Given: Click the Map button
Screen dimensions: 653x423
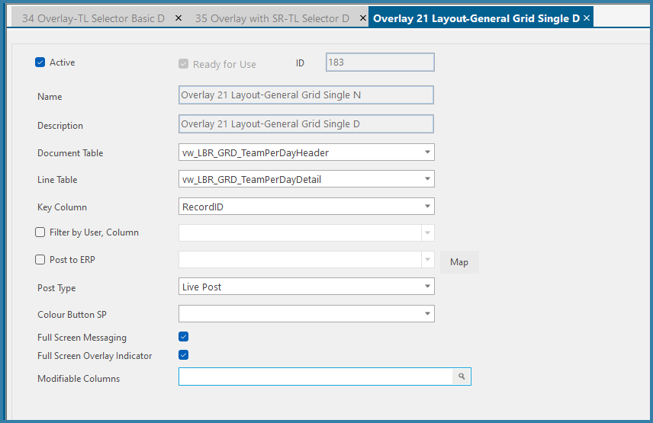Looking at the screenshot, I should click(x=459, y=262).
